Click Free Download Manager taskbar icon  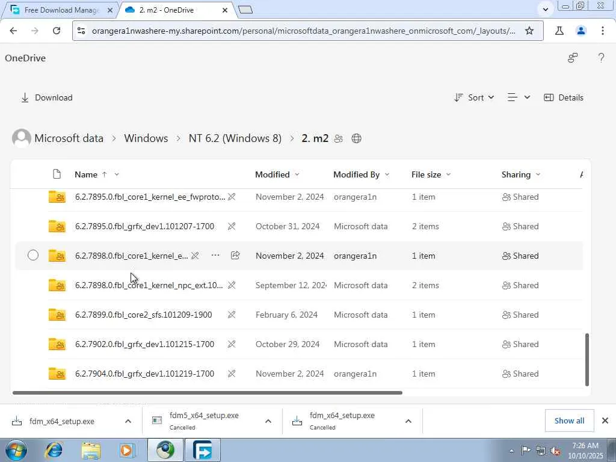coord(203,450)
